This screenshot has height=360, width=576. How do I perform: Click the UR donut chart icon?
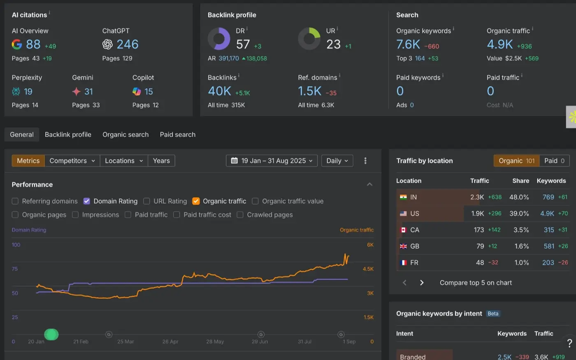tap(309, 39)
